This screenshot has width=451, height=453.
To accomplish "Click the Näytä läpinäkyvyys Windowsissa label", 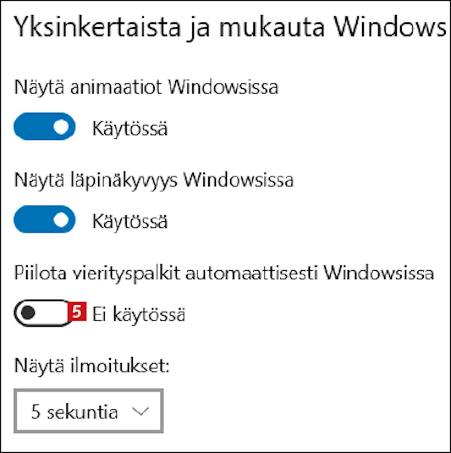I will coord(154,181).
